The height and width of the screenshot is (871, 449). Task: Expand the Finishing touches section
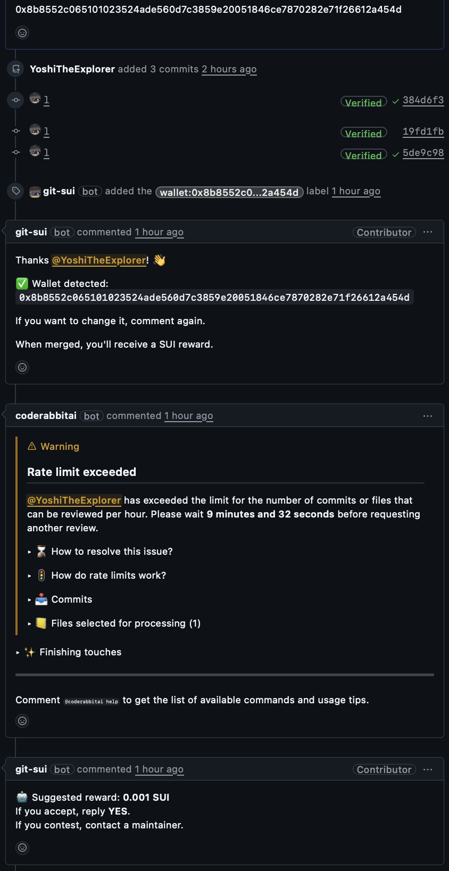pyautogui.click(x=80, y=652)
